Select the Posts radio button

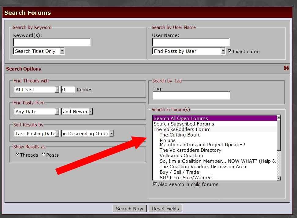(x=43, y=154)
